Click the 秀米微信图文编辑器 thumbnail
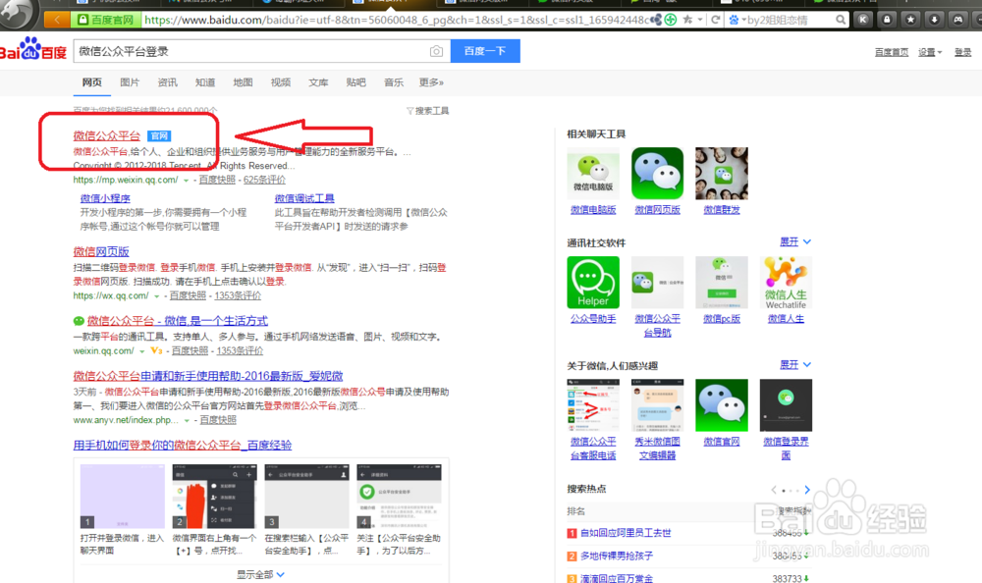 click(x=657, y=405)
